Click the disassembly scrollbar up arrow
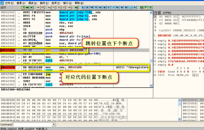204x130 pixels. 151,13
